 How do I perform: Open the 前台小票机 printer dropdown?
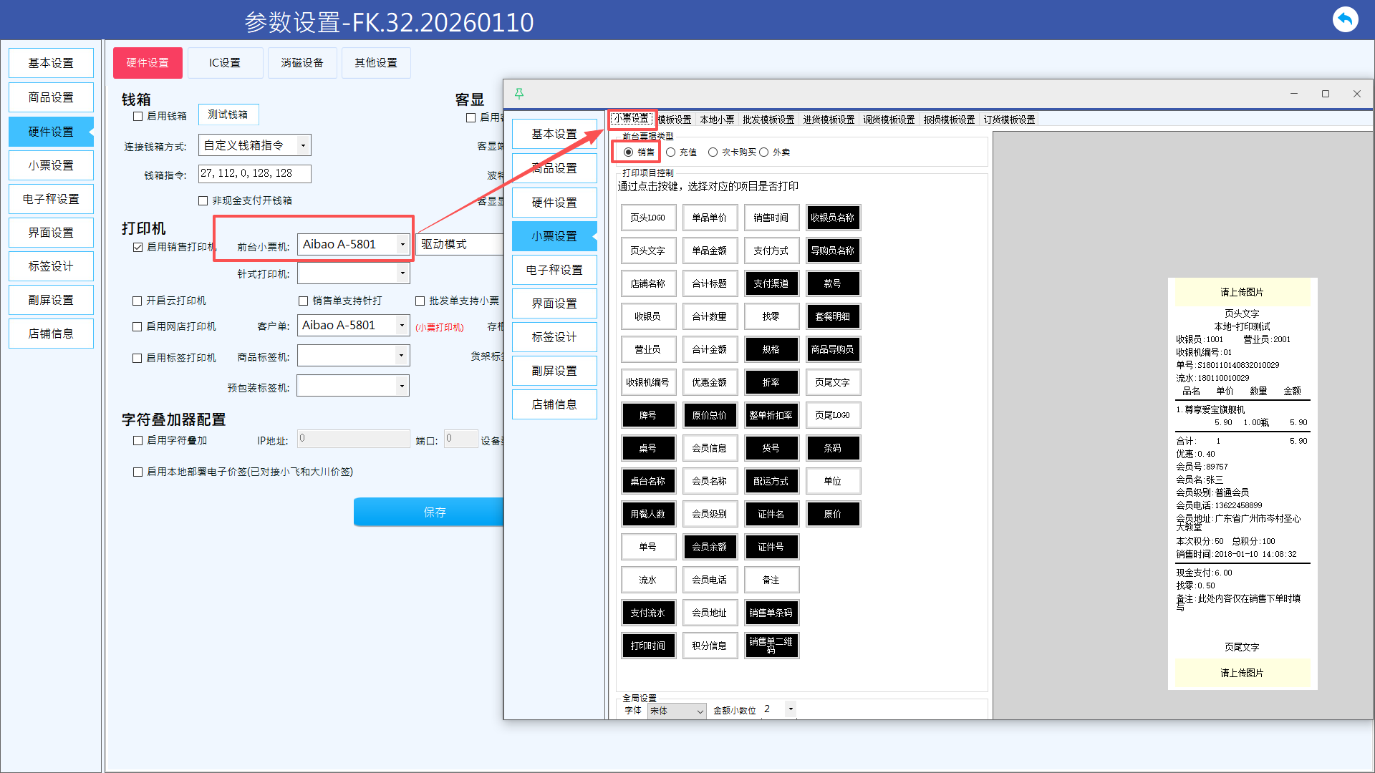(x=402, y=245)
